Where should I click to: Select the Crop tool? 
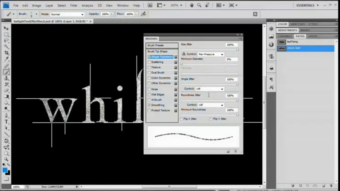pyautogui.click(x=6, y=53)
